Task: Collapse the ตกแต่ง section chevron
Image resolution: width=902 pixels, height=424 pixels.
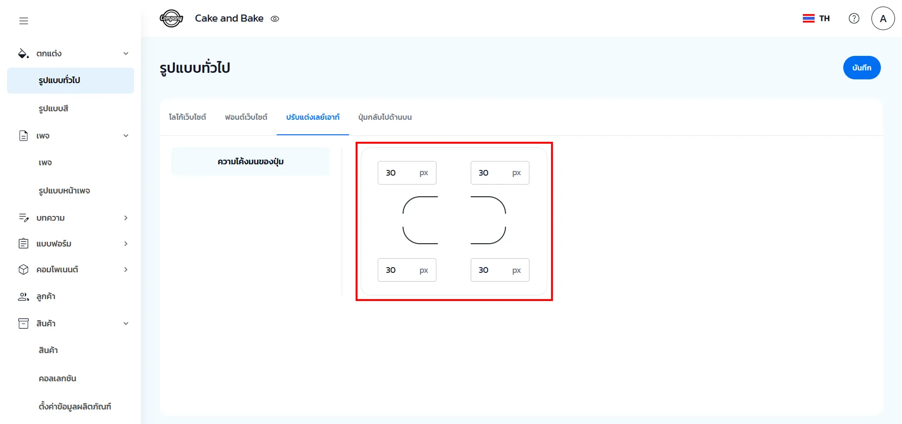Action: point(125,54)
